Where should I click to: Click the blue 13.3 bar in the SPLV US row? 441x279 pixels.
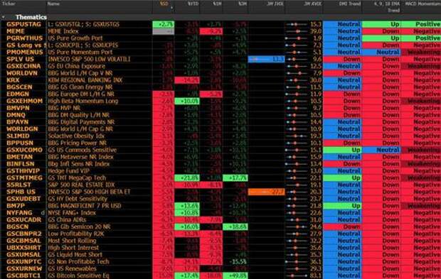click(x=266, y=59)
